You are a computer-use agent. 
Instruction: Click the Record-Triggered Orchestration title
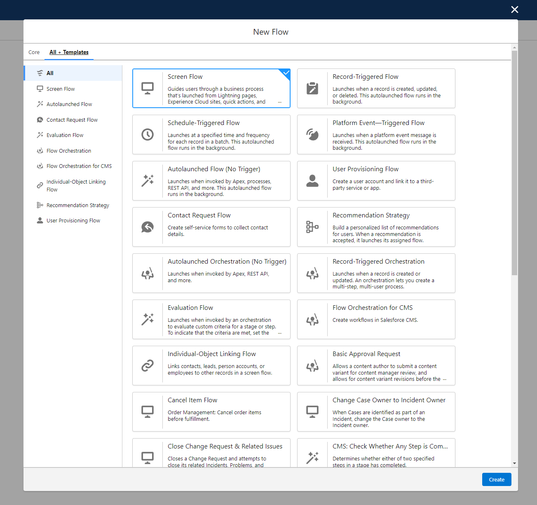(x=378, y=262)
